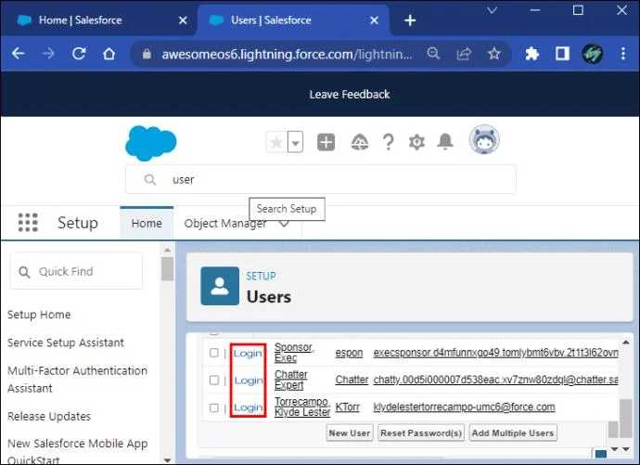Click the Users page person icon
The image size is (640, 465).
pyautogui.click(x=220, y=286)
